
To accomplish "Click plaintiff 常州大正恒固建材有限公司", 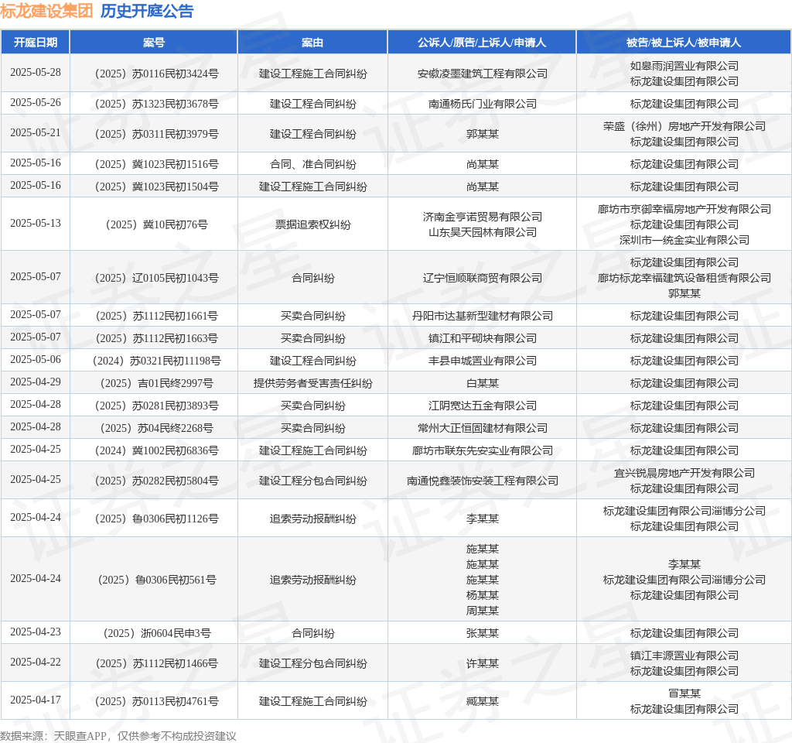I will pos(483,429).
